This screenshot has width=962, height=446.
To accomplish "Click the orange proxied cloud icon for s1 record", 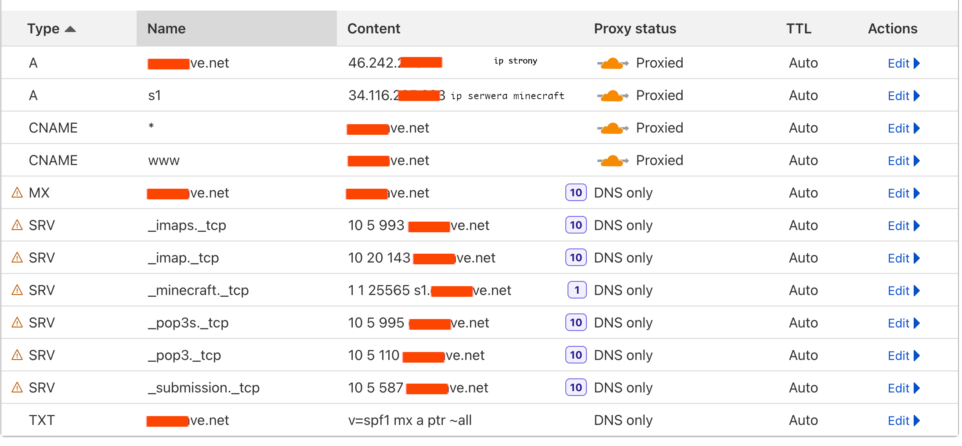I will [x=612, y=96].
